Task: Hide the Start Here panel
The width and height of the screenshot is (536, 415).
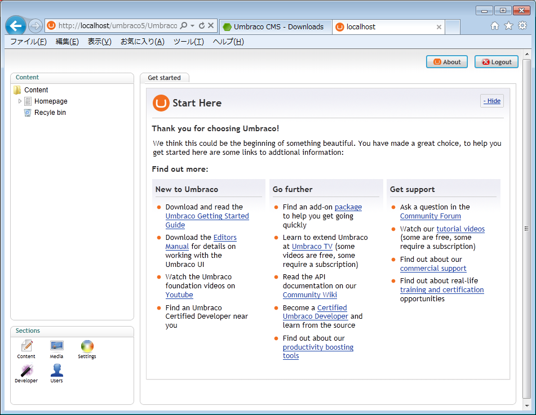Action: coord(492,101)
